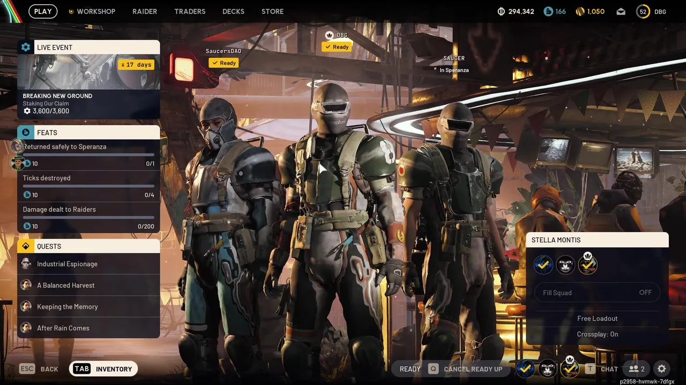Click the Damage dealt to Raiders progress bar
This screenshot has height=385, width=686.
click(x=88, y=218)
